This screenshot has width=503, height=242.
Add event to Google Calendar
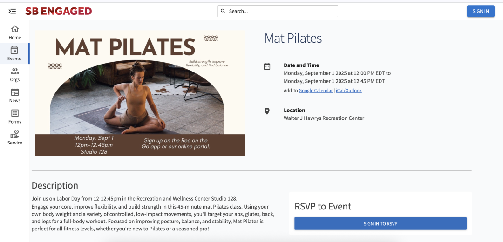coord(315,91)
